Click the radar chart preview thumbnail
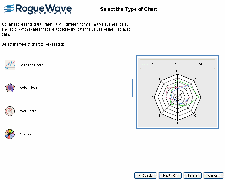The width and height of the screenshot is (225, 180). [177, 97]
